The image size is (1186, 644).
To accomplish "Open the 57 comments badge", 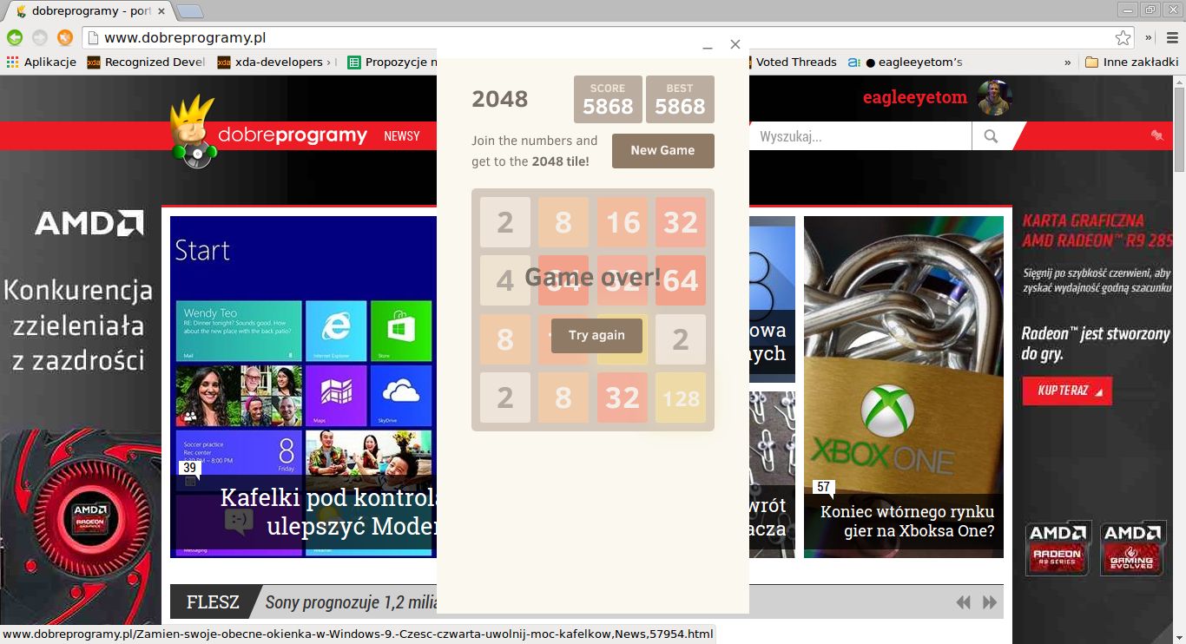I will (823, 487).
